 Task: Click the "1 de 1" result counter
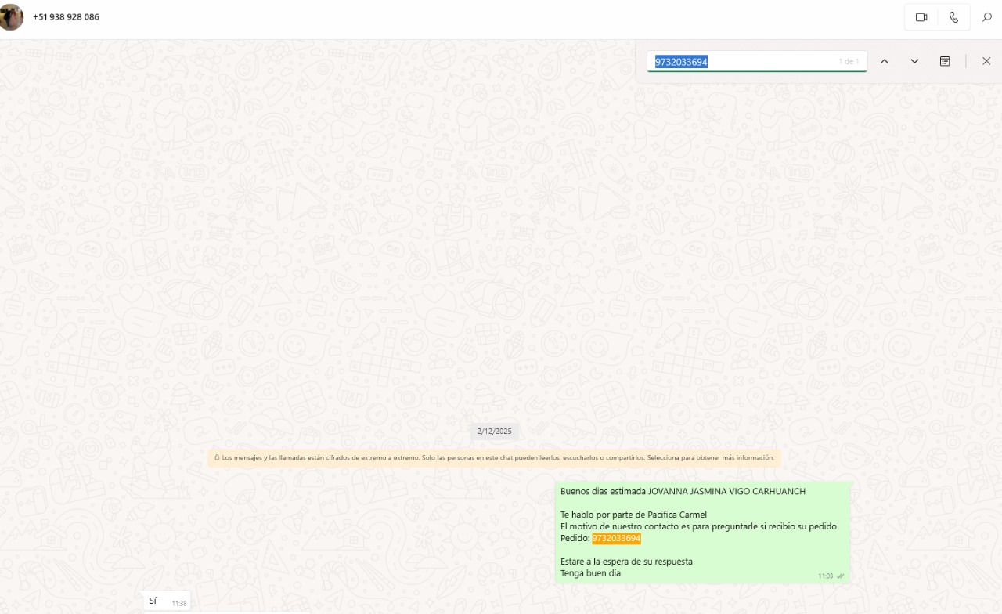tap(849, 62)
